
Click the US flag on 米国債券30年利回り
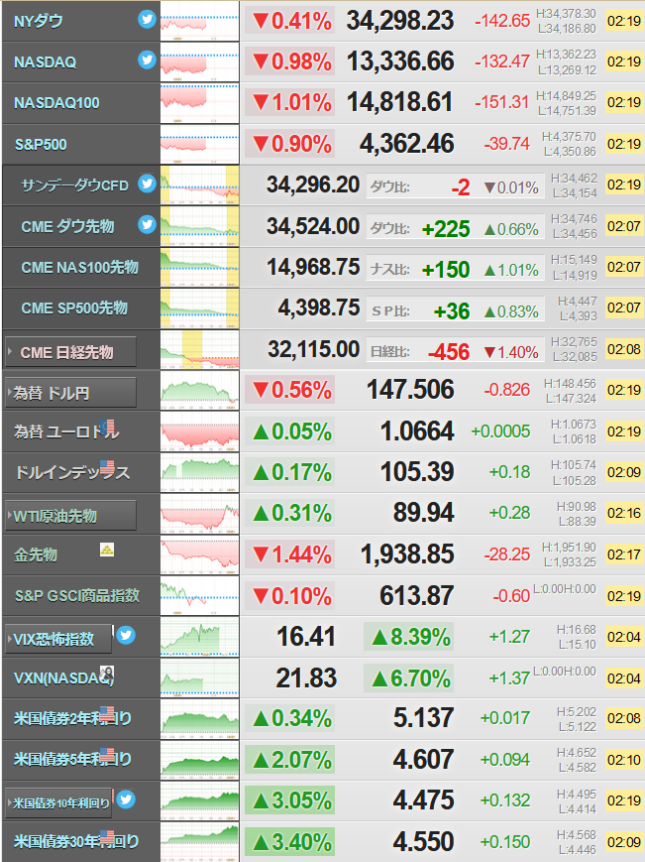coord(108,837)
